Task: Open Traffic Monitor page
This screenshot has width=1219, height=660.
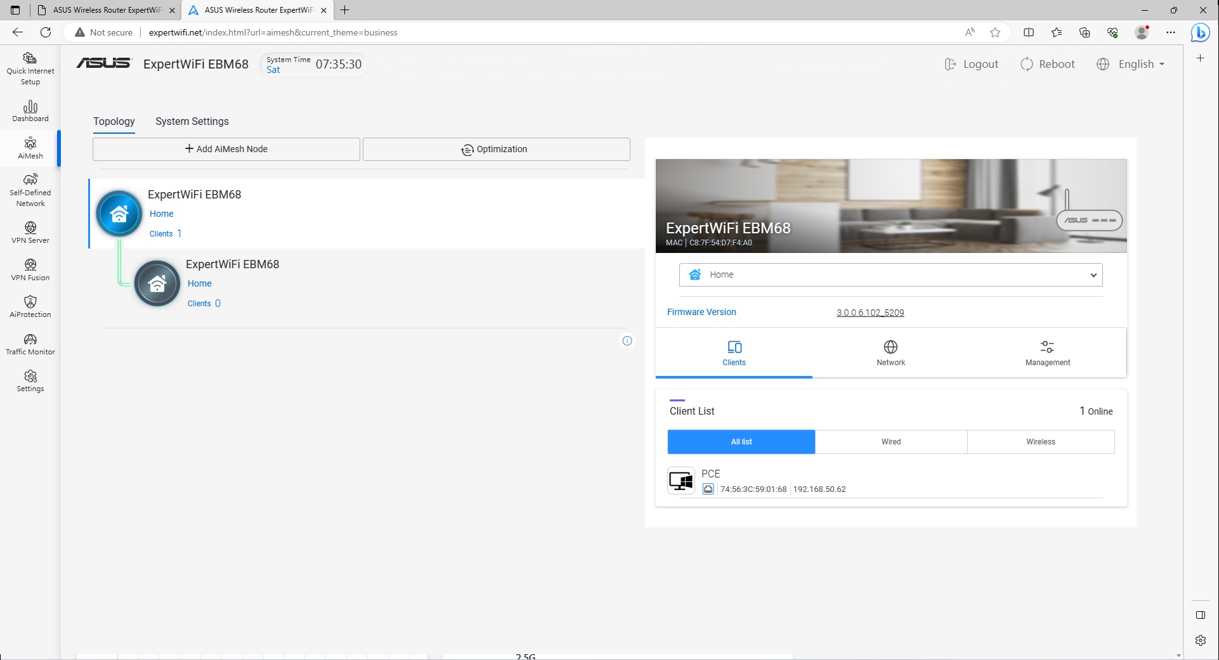Action: pyautogui.click(x=30, y=344)
